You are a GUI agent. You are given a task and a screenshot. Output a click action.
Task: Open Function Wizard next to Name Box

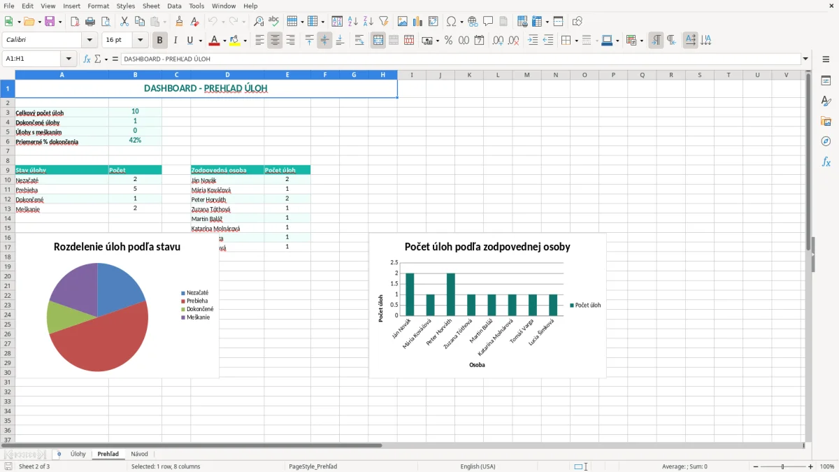tap(87, 59)
